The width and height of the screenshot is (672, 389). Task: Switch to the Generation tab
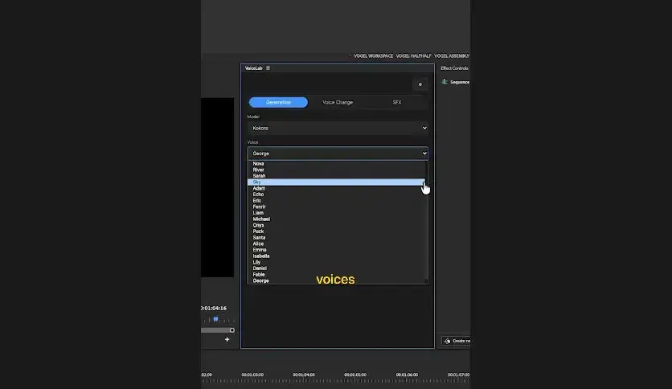pyautogui.click(x=278, y=102)
